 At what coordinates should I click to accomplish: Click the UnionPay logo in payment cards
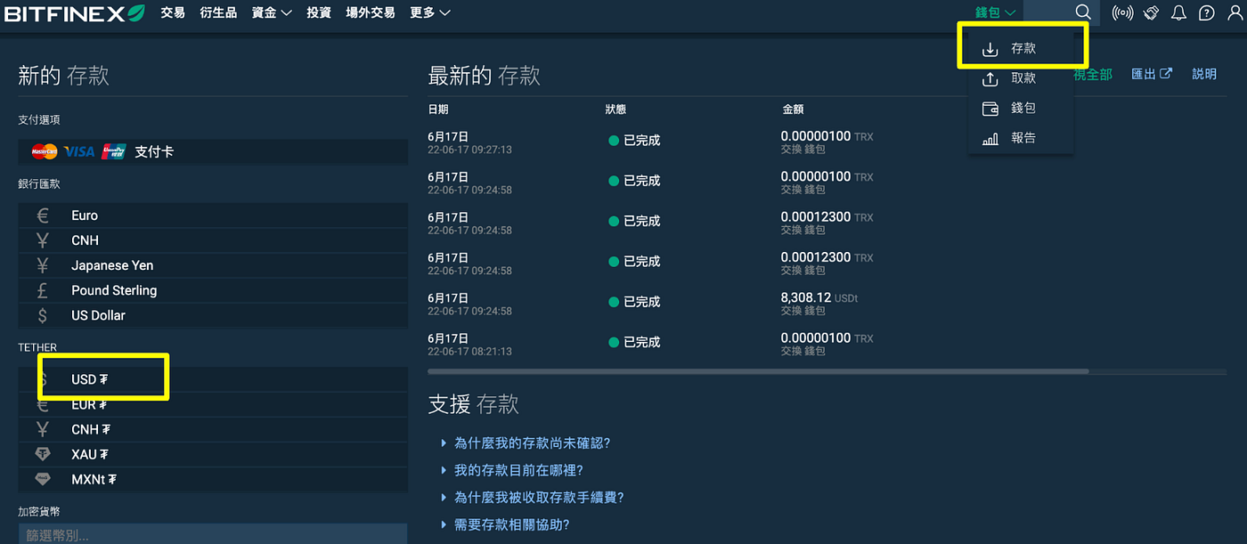[113, 151]
